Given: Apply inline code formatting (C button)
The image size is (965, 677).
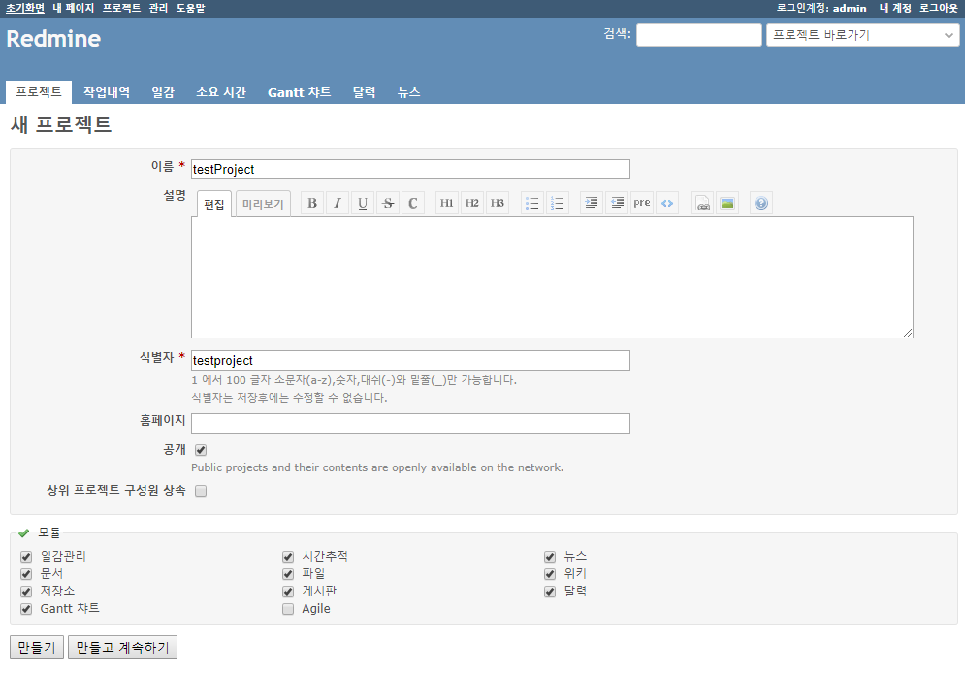Looking at the screenshot, I should 413,203.
